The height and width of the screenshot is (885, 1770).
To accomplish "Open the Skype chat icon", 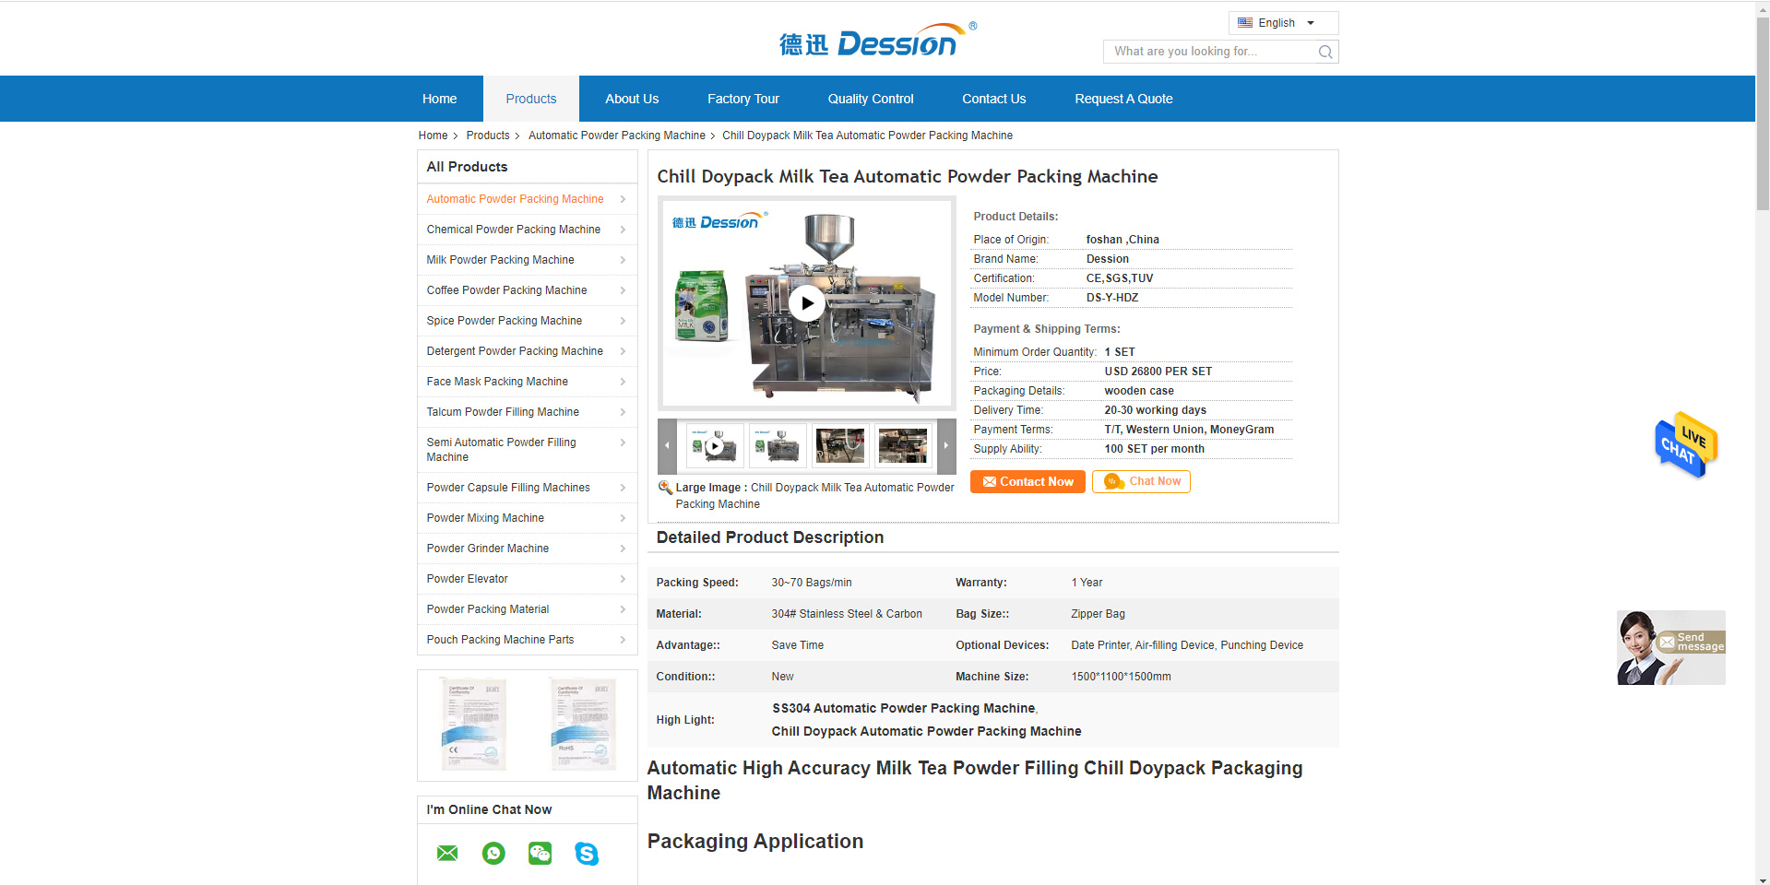I will click(x=587, y=854).
